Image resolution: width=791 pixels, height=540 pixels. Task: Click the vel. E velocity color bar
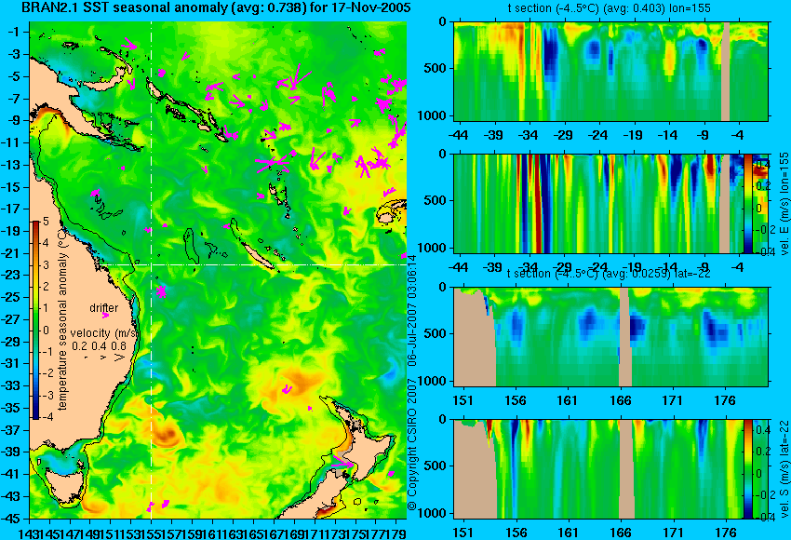point(747,203)
